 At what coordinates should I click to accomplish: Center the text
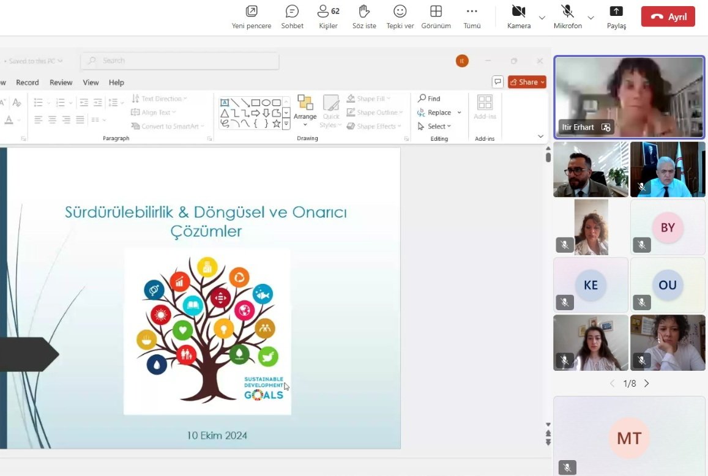[x=53, y=120]
